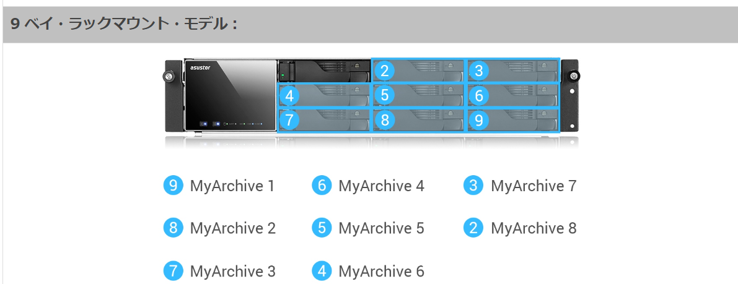
Task: Click the unnumbered first drive bay
Action: (x=324, y=71)
